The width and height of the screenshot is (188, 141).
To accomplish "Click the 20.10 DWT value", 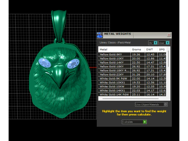I will (x=150, y=74).
